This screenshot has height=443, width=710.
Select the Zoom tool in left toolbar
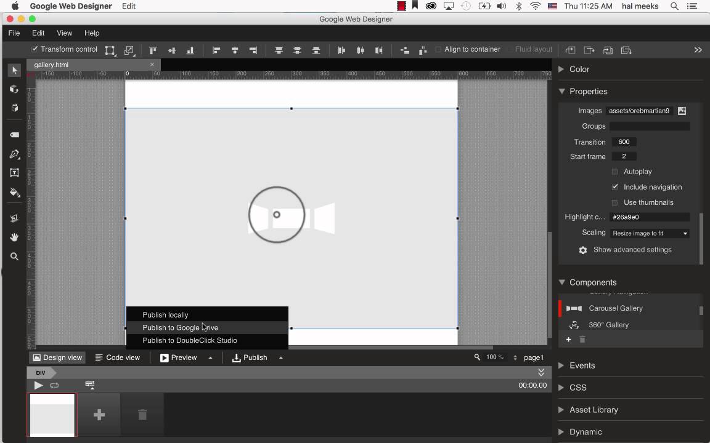[x=14, y=257]
